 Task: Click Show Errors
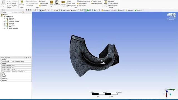tap(71, 3)
